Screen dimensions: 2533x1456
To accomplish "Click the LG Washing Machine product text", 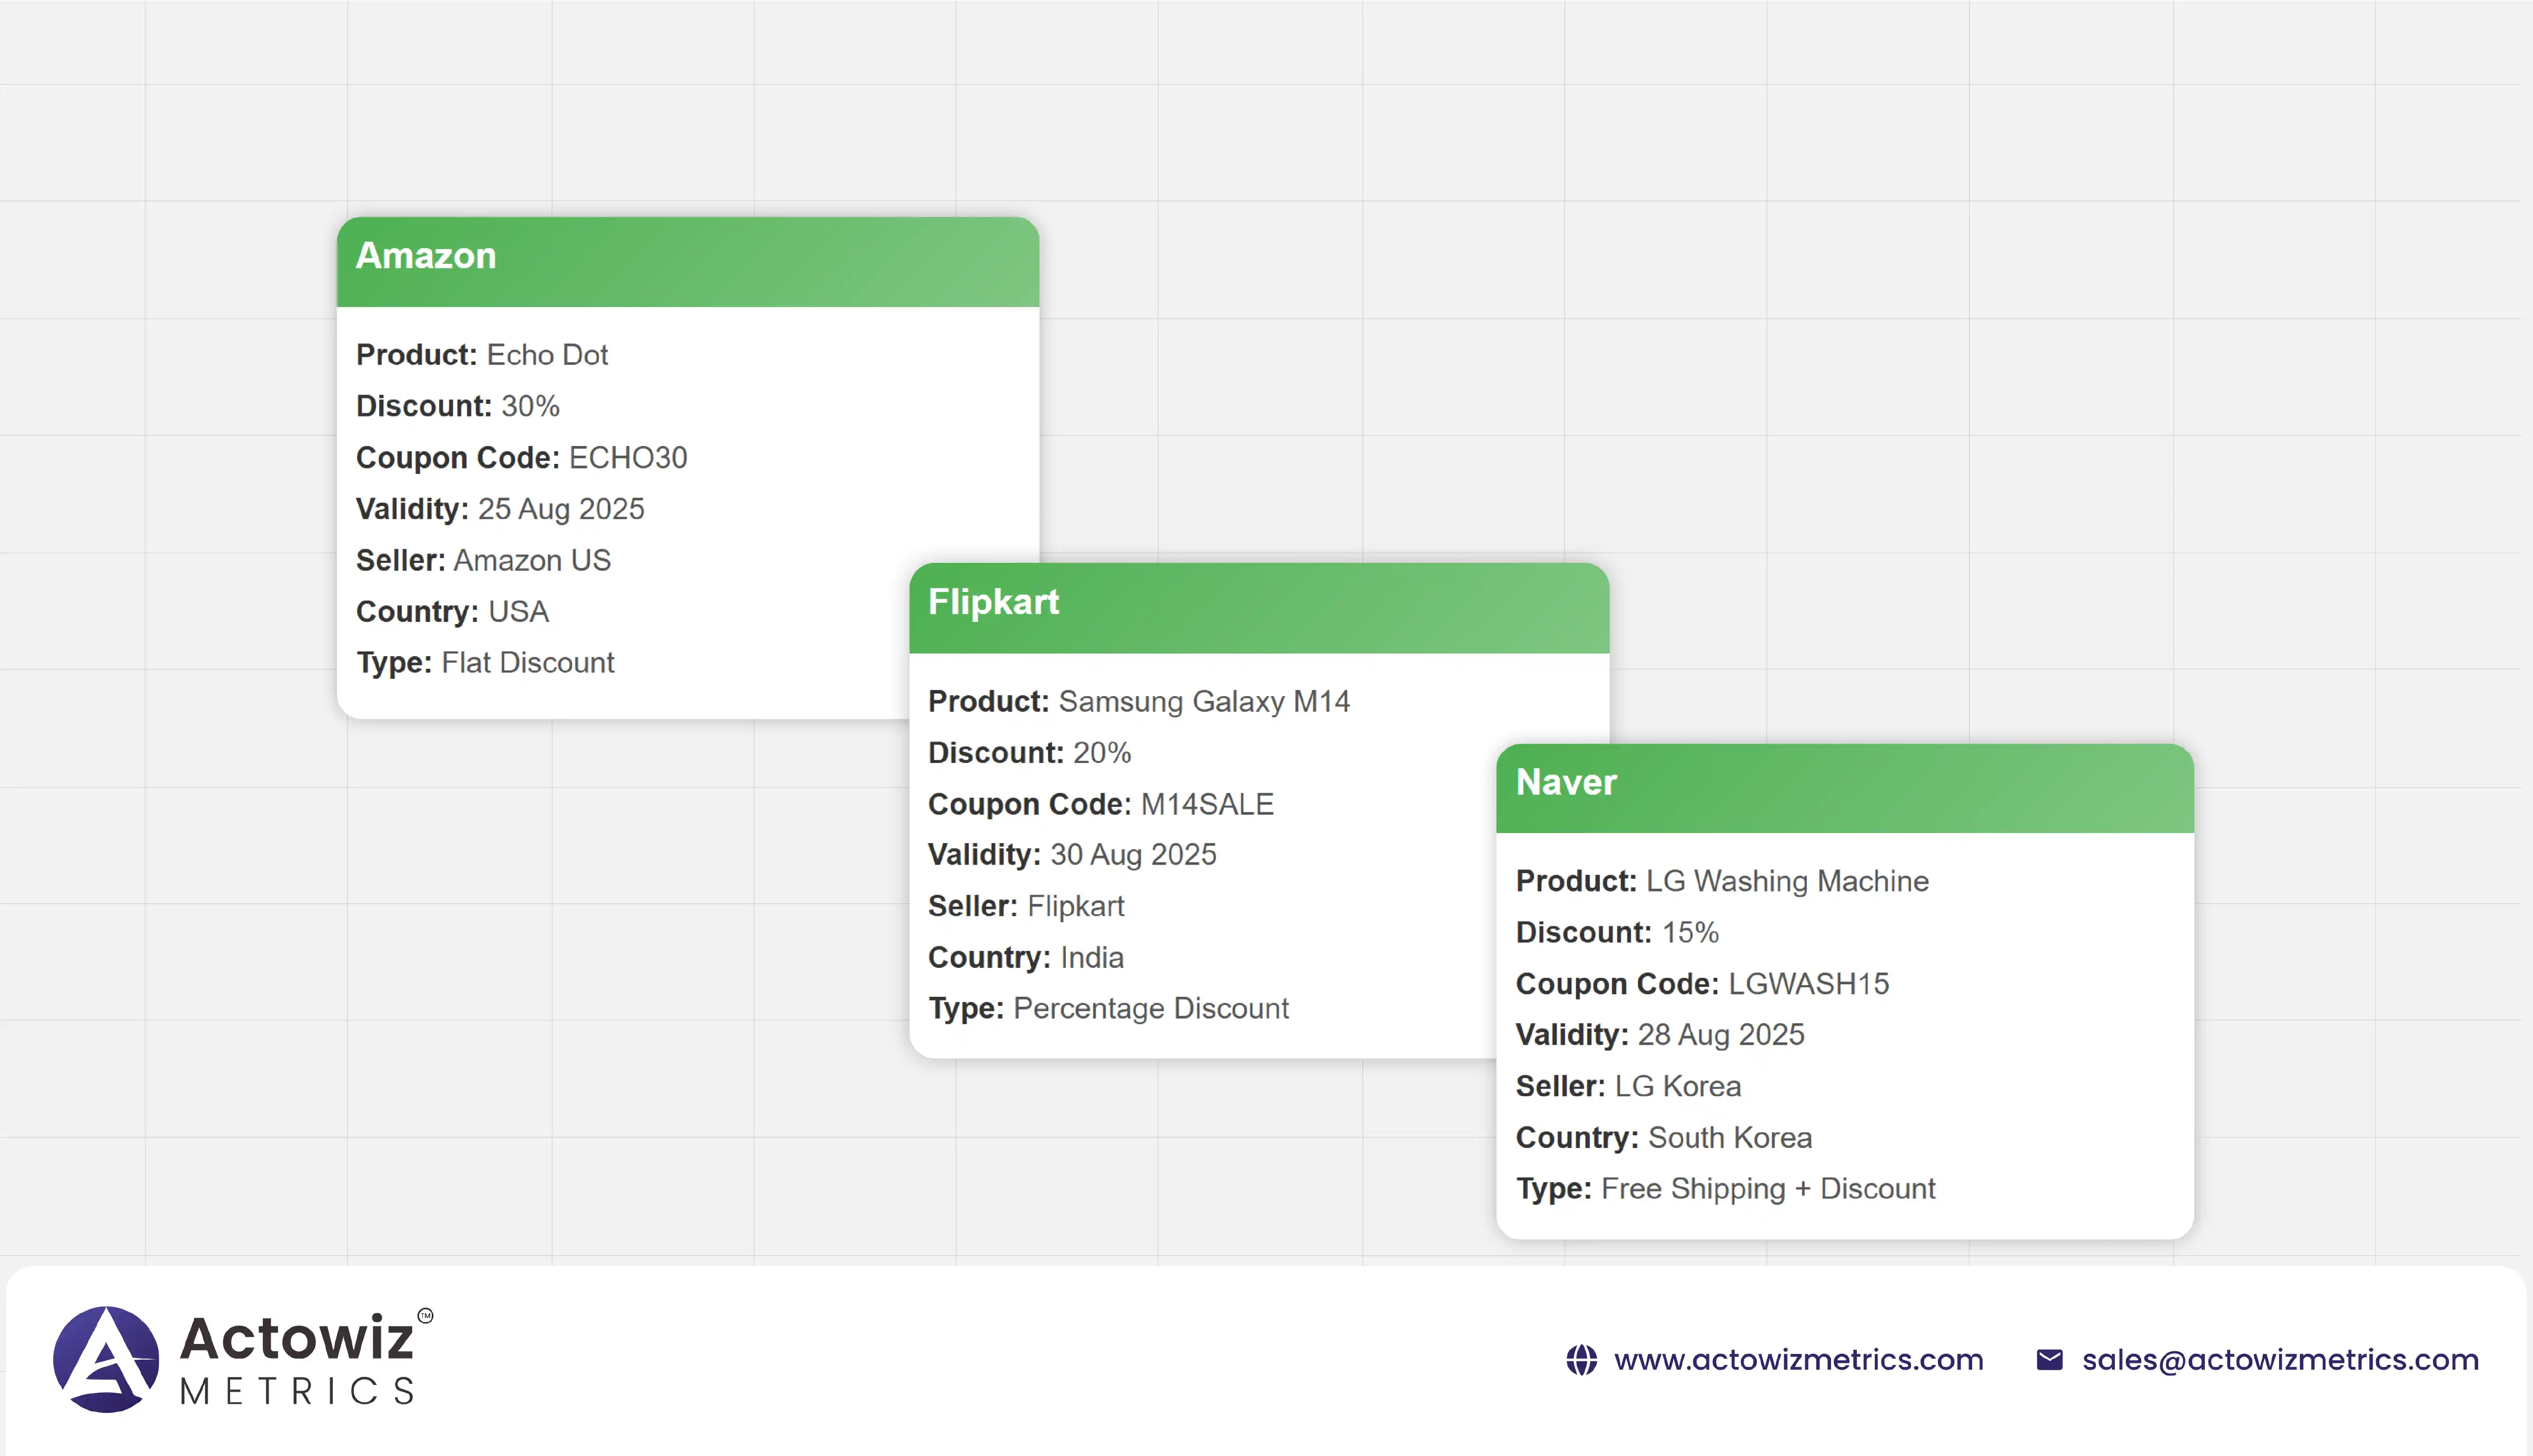I will click(1787, 881).
